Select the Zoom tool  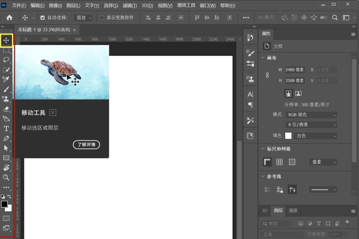coord(6,178)
